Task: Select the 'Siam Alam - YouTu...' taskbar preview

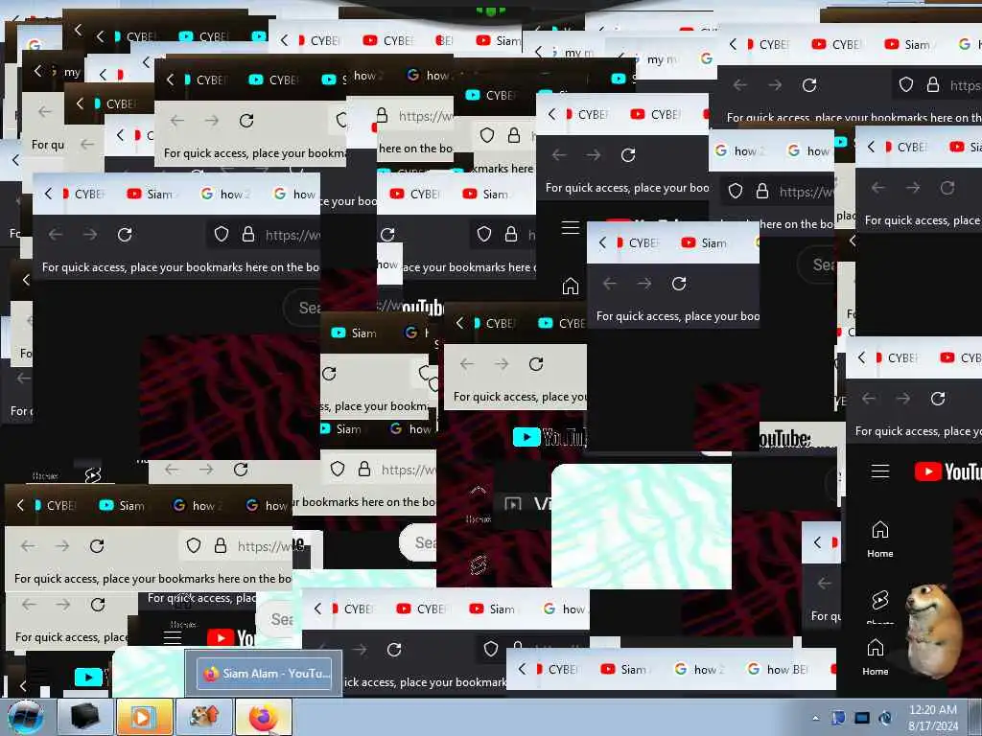Action: pyautogui.click(x=264, y=674)
